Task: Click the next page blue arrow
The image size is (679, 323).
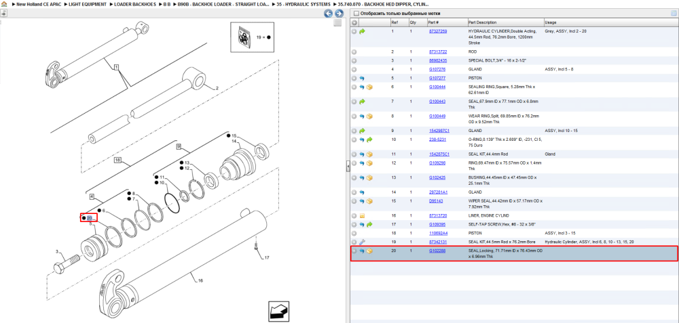Action: pyautogui.click(x=339, y=14)
